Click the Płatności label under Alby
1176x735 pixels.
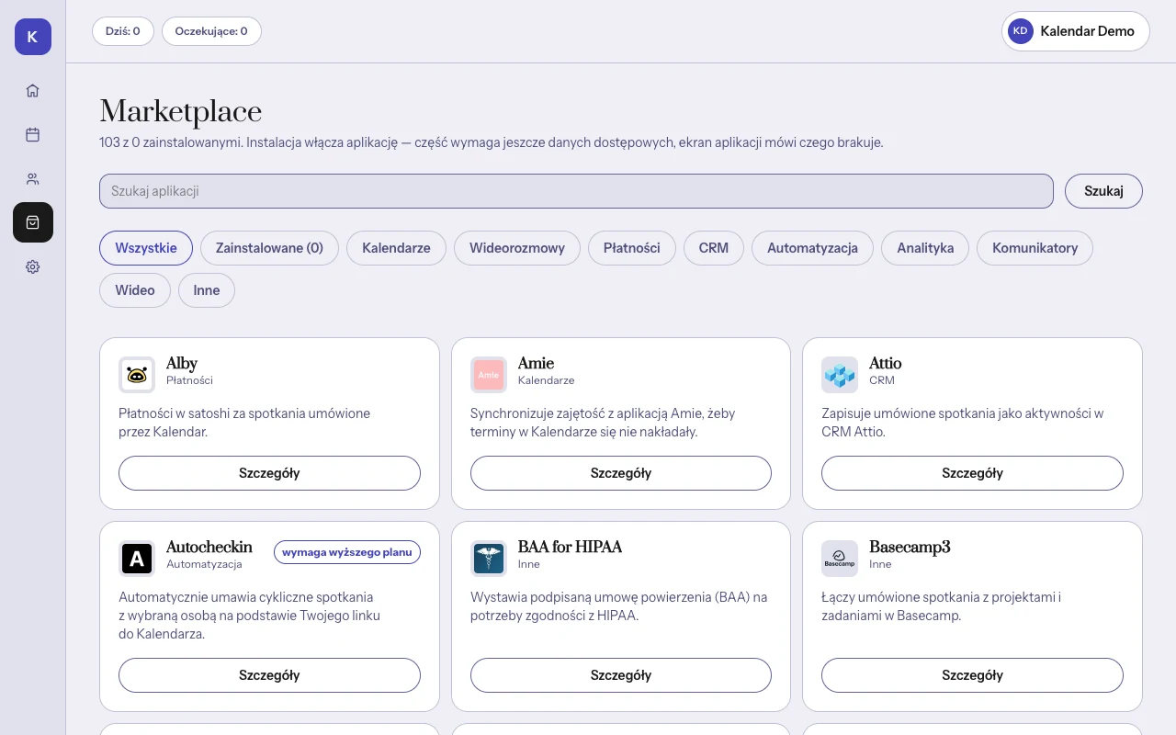pyautogui.click(x=189, y=380)
